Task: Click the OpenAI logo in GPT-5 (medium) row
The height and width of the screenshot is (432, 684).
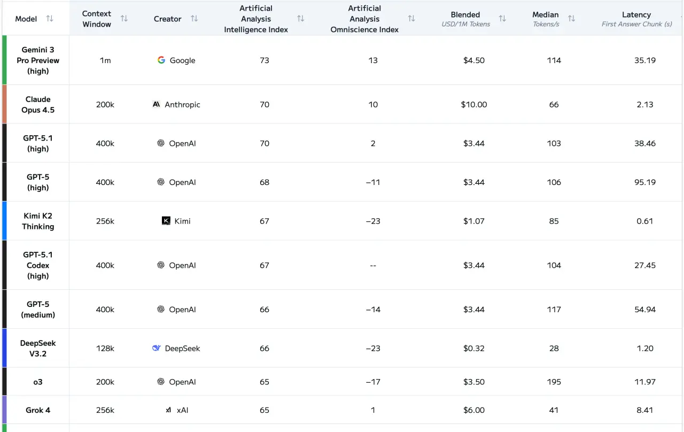Action: (x=161, y=309)
